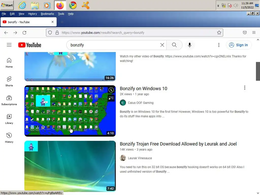The image size is (260, 195).
Task: Open a new tab
Action: [x=62, y=22]
